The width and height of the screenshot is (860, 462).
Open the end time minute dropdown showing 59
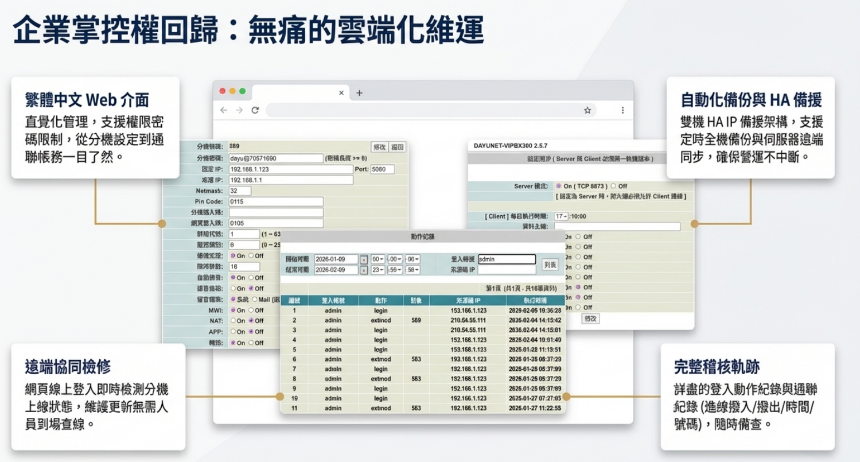pos(395,270)
